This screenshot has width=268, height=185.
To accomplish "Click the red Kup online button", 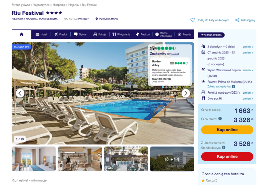I will pos(227,157).
